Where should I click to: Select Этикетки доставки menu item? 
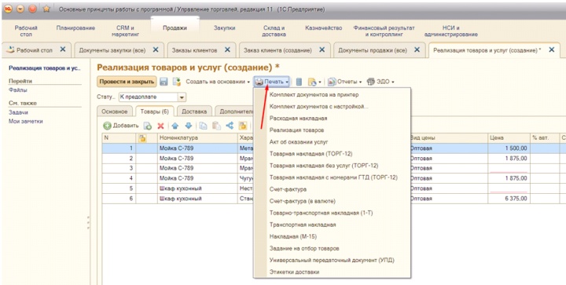294,272
